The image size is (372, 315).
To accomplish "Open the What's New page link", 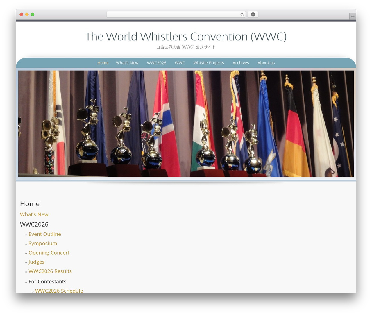I will 34,214.
